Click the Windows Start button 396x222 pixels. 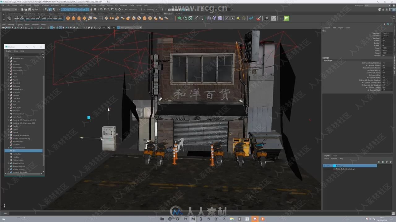4,219
